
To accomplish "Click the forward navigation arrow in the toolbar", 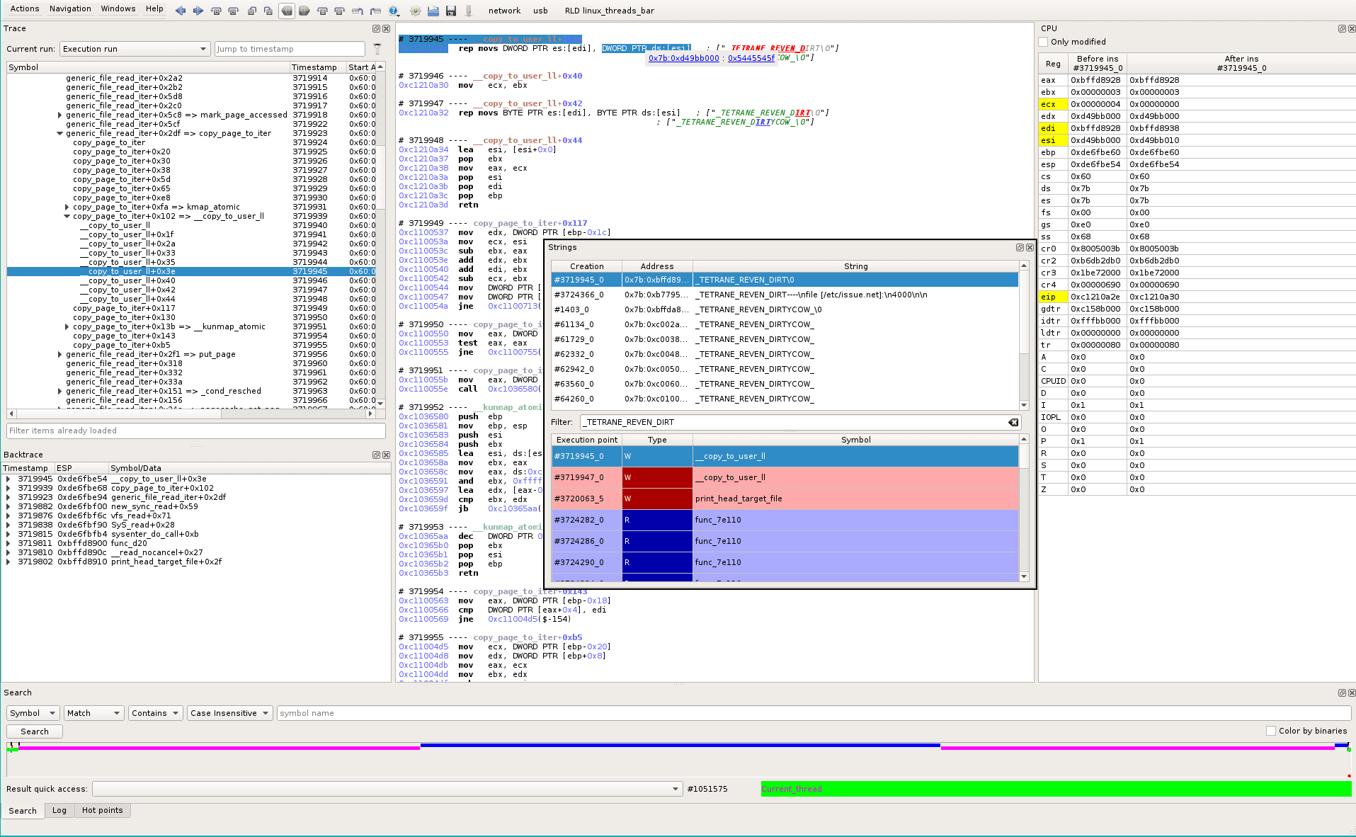I will [x=197, y=11].
